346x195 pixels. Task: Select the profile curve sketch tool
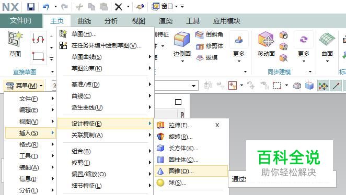click(38, 39)
